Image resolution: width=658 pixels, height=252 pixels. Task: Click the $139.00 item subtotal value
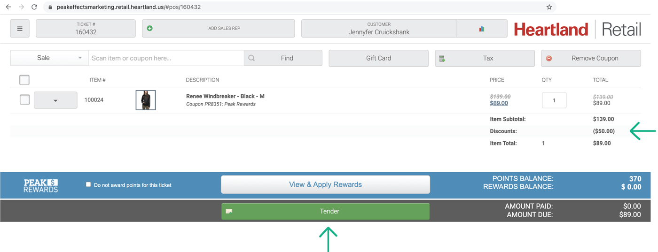(603, 119)
